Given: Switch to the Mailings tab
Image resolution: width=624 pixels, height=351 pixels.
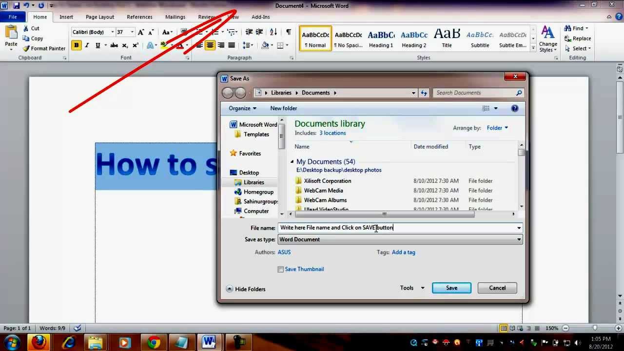Looking at the screenshot, I should (x=175, y=17).
